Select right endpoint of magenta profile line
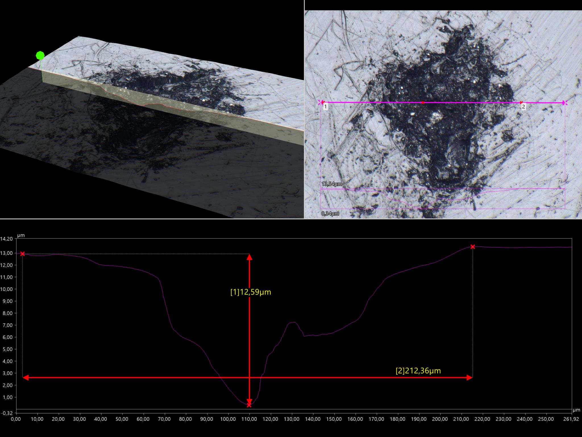Screen dimensions: 582x437 pos(565,103)
